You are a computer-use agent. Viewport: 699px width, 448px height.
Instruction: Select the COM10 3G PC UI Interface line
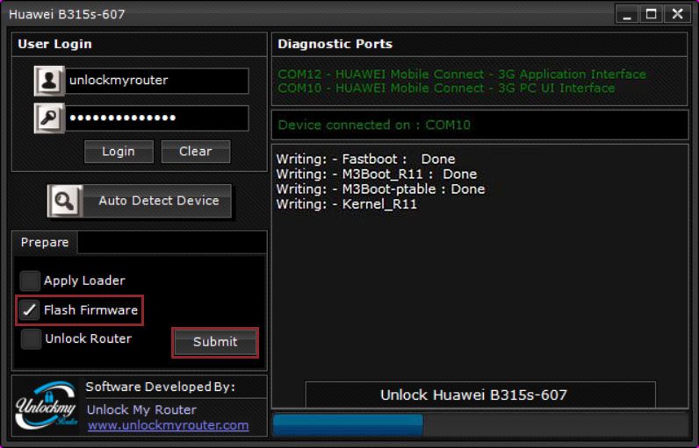click(446, 88)
